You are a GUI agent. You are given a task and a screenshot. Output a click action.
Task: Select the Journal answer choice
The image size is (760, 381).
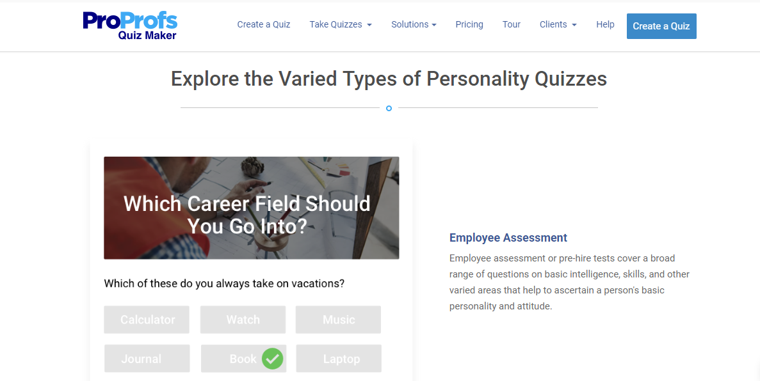147,359
